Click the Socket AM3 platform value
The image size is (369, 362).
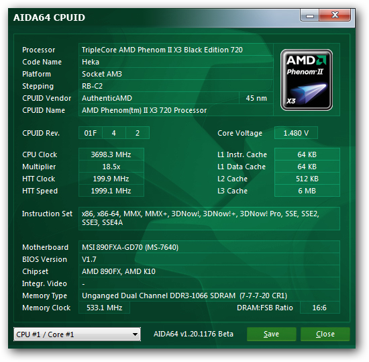tap(176, 74)
